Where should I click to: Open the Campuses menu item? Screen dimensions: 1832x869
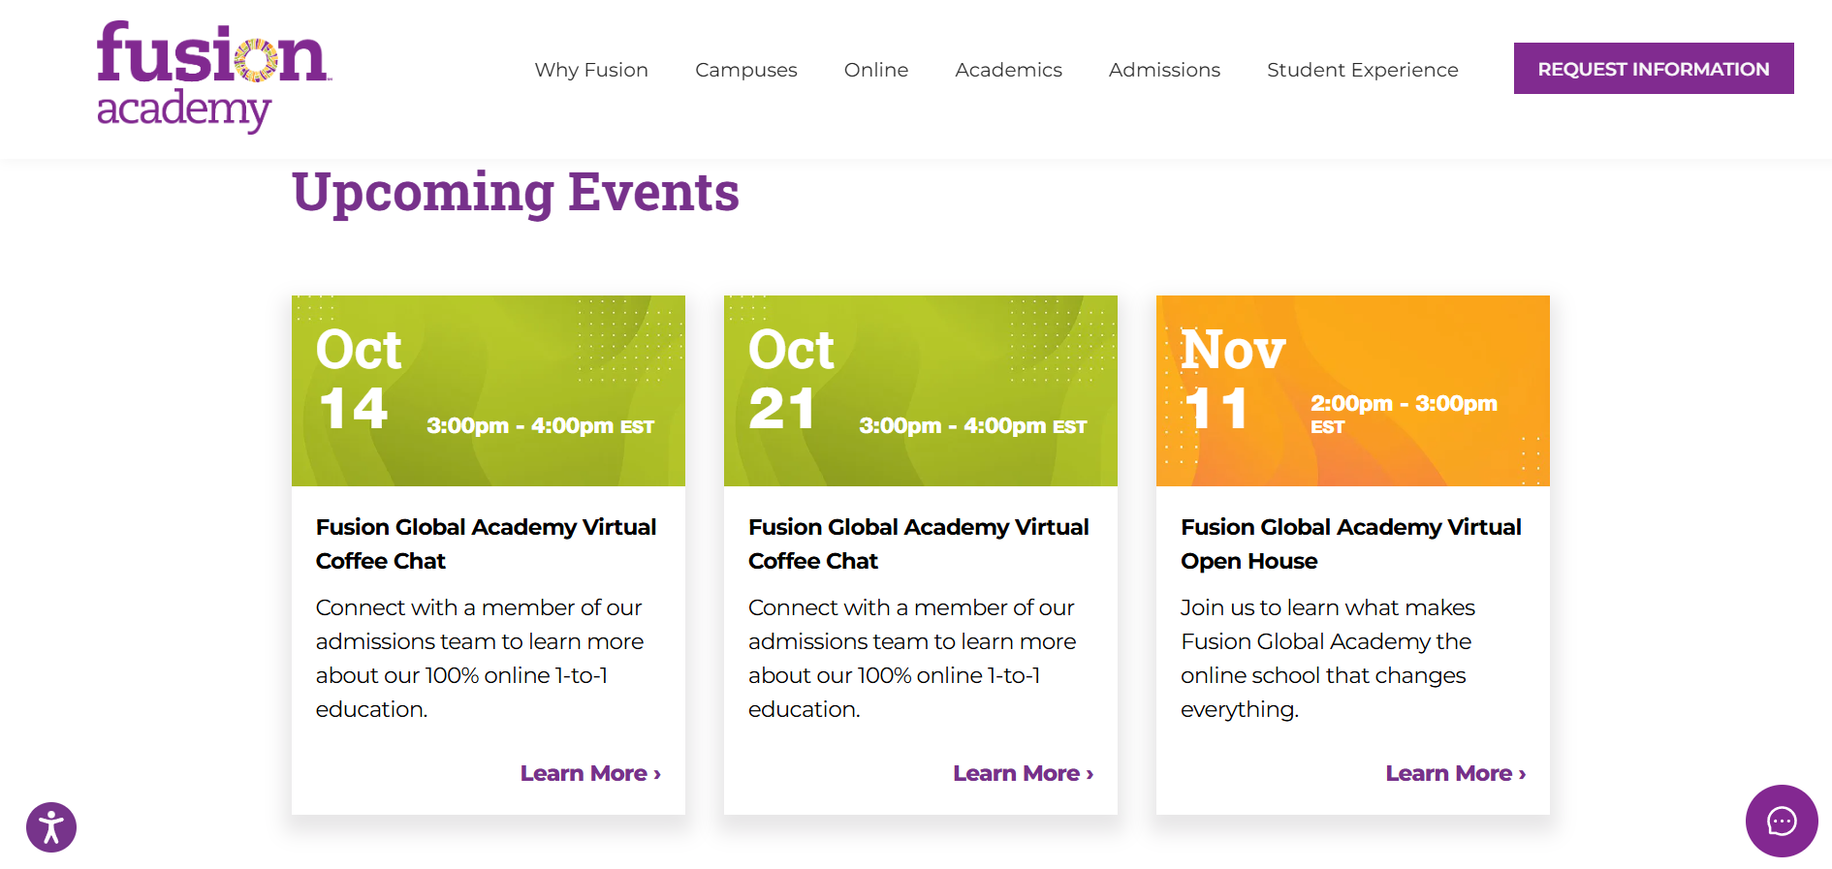coord(745,70)
